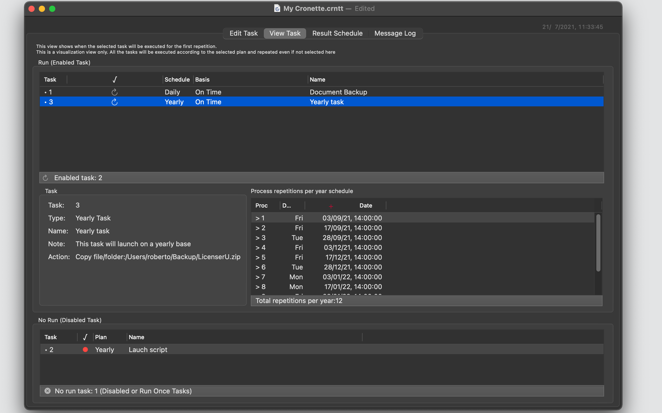
Task: Select repetition 4 on 03/12/21
Action: tap(423, 248)
